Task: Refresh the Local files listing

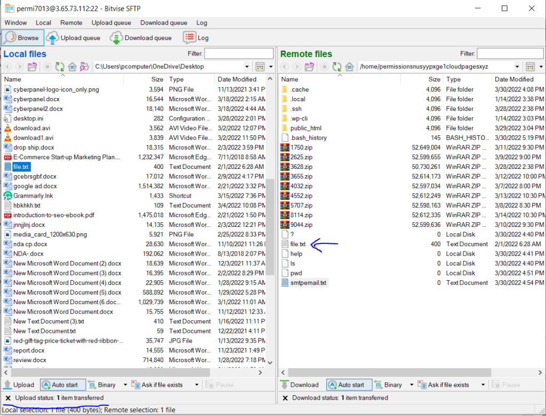Action: [60, 67]
